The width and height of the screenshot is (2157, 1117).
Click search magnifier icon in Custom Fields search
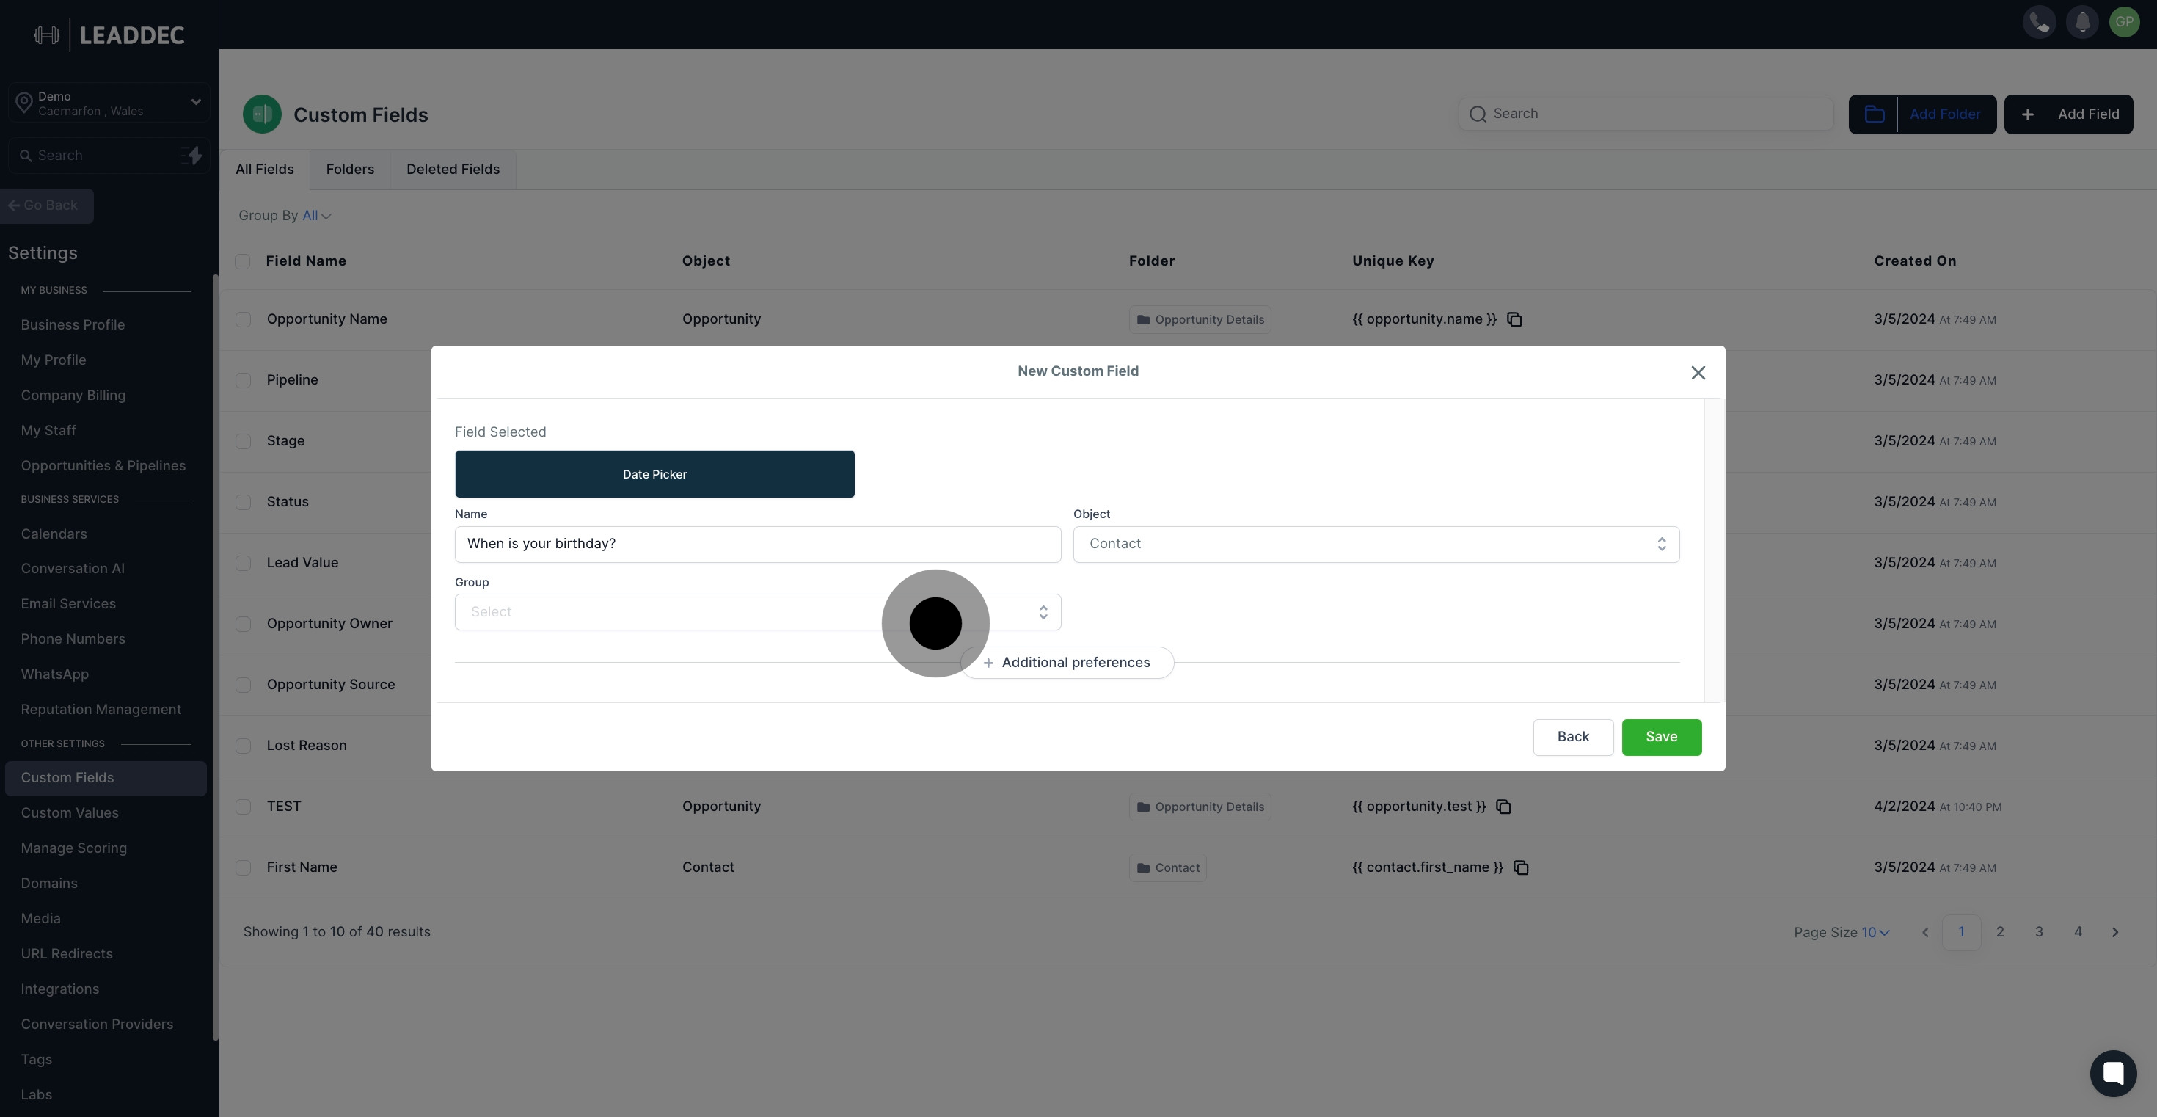(x=1477, y=114)
